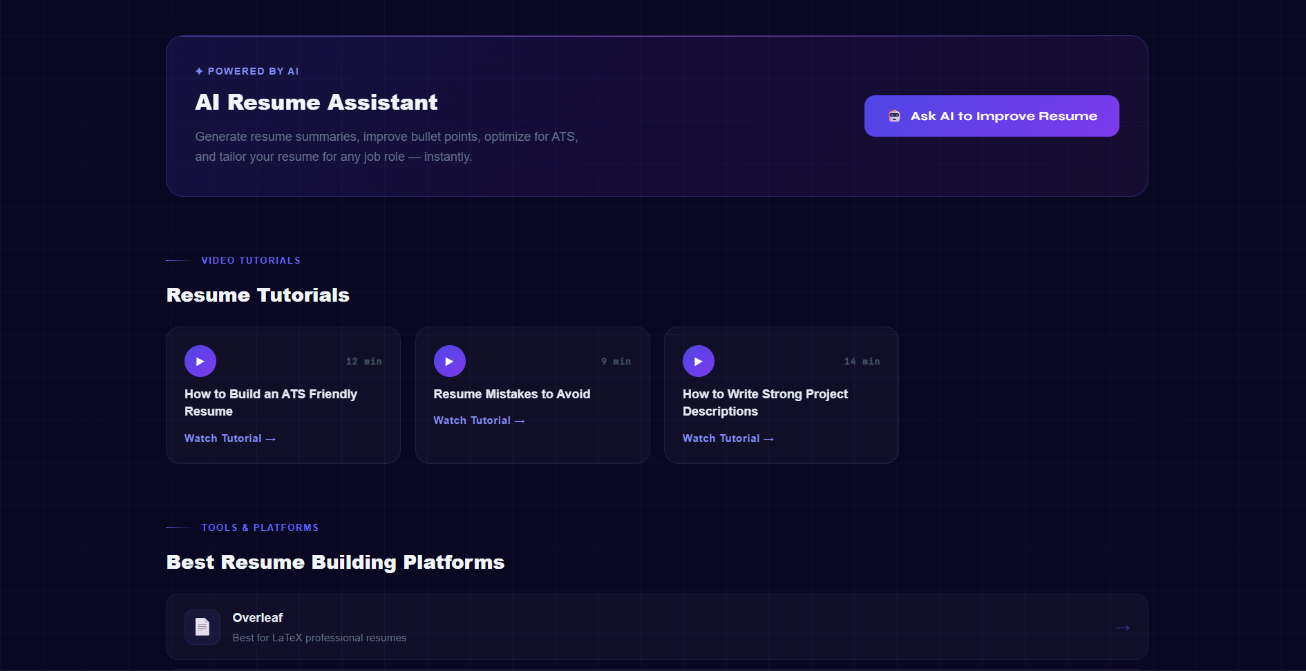Screen dimensions: 1306x671
Task: Click the 9 min duration label
Action: click(616, 362)
